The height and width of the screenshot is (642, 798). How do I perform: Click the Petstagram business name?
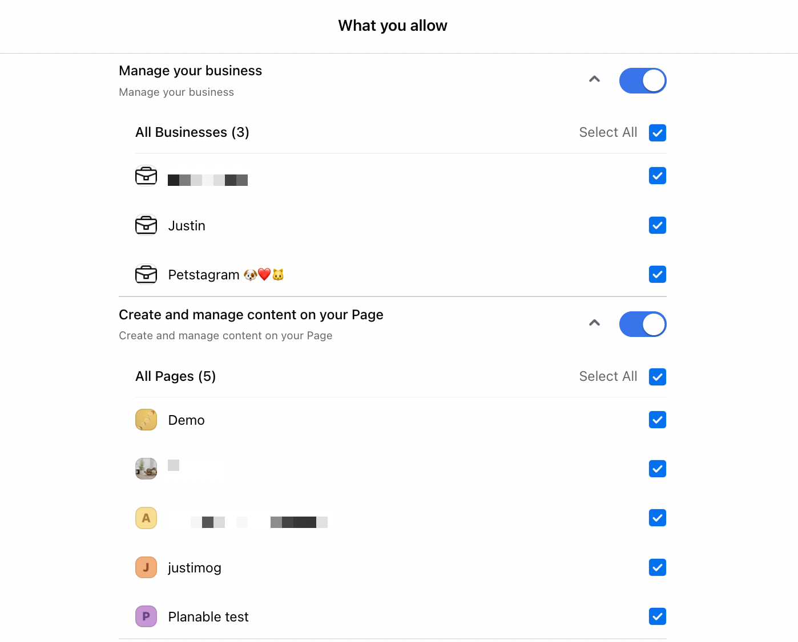[x=204, y=275]
